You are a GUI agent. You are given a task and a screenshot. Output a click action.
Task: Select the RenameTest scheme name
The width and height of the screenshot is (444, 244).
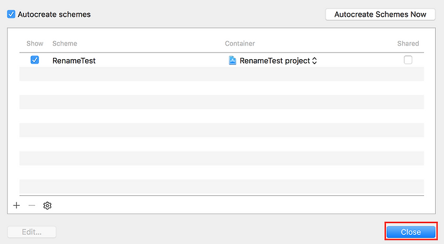pyautogui.click(x=74, y=60)
